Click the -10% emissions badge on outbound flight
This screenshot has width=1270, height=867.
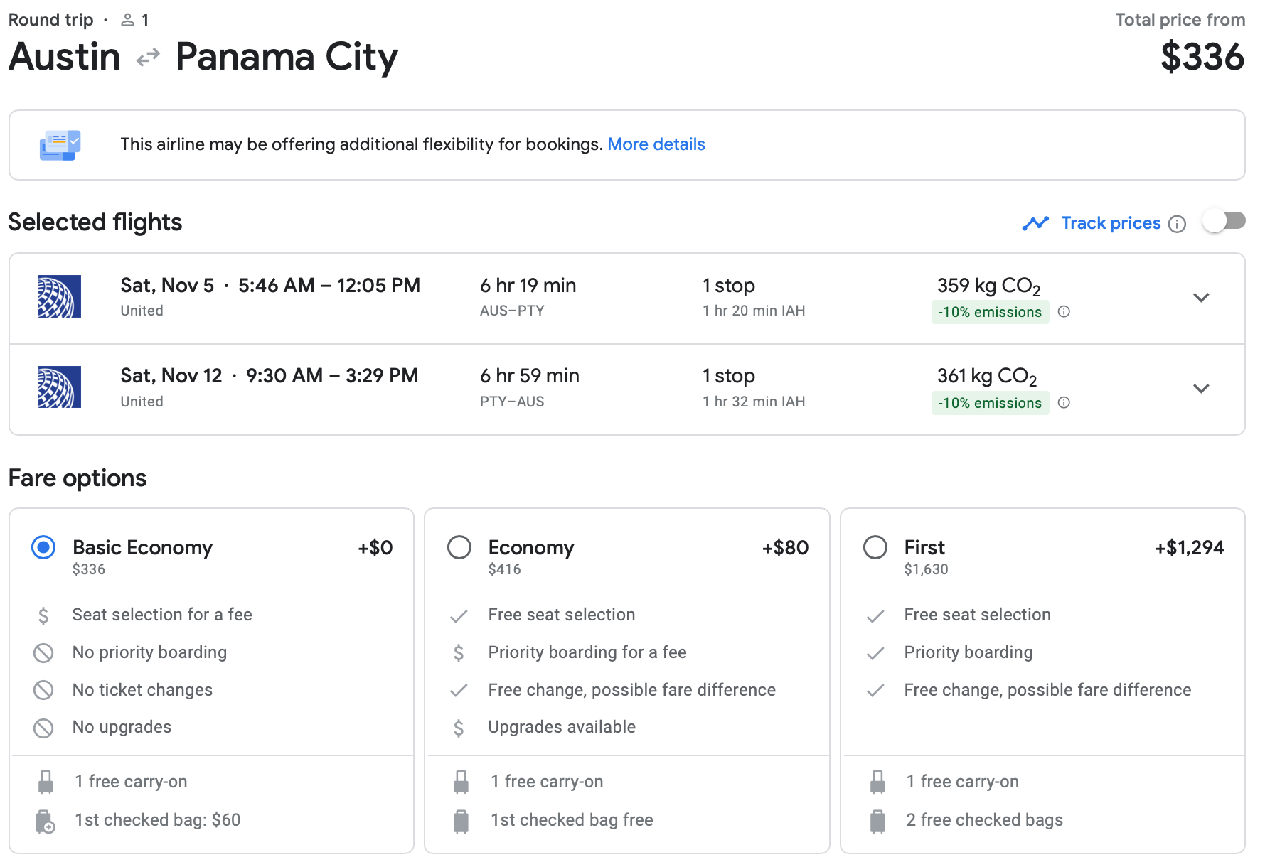click(990, 312)
